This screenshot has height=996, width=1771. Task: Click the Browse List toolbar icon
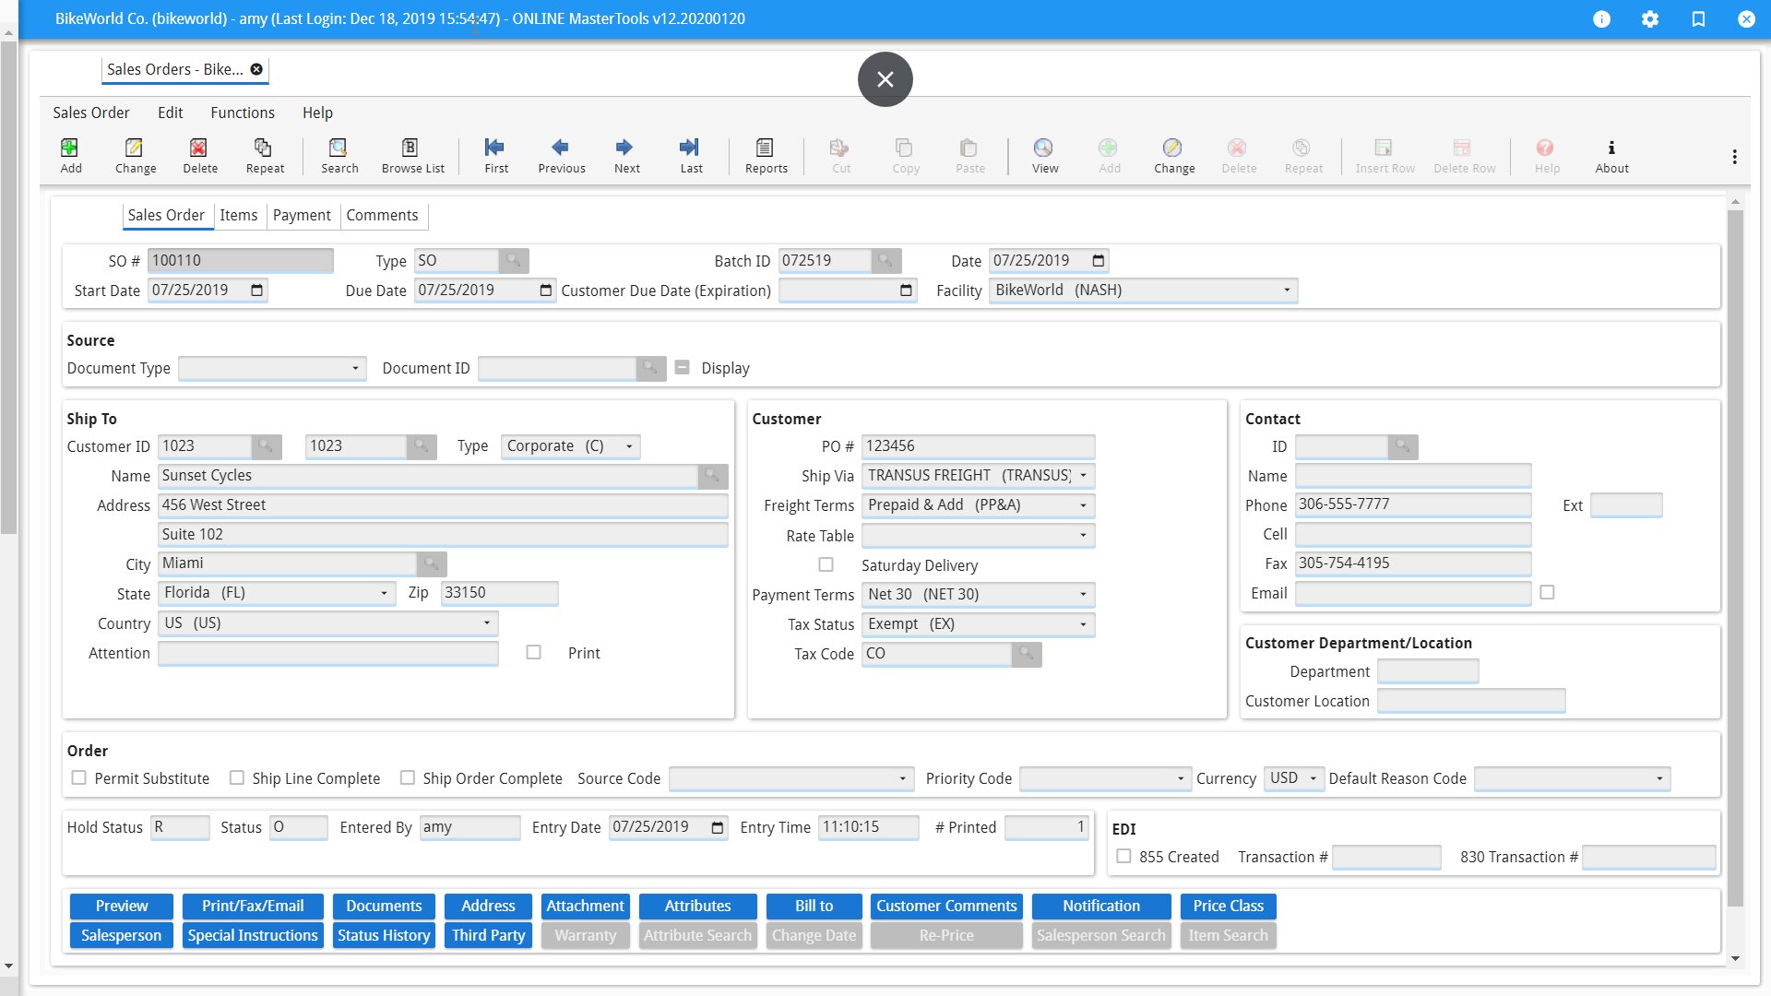(411, 148)
